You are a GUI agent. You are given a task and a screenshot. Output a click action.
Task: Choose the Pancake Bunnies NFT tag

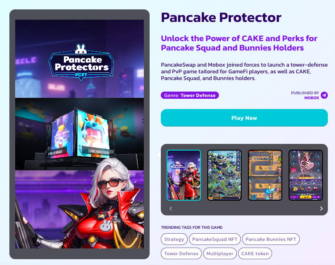271,239
